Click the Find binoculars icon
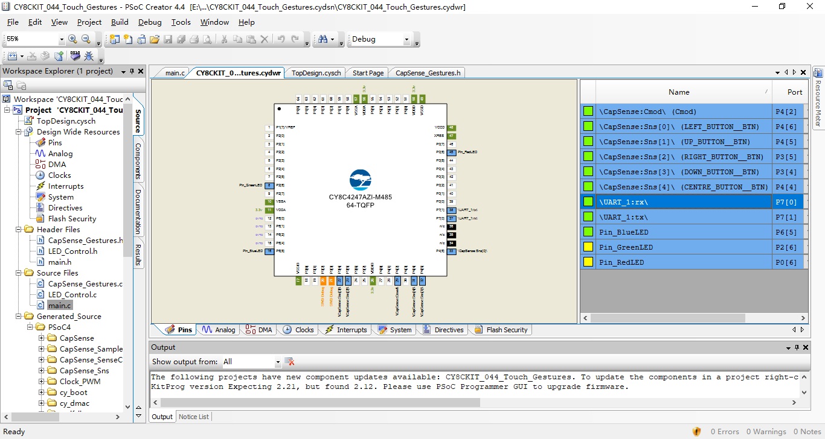 pos(323,39)
